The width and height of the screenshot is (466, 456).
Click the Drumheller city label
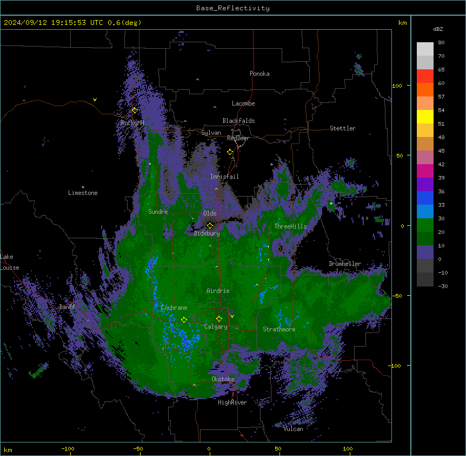pyautogui.click(x=345, y=264)
